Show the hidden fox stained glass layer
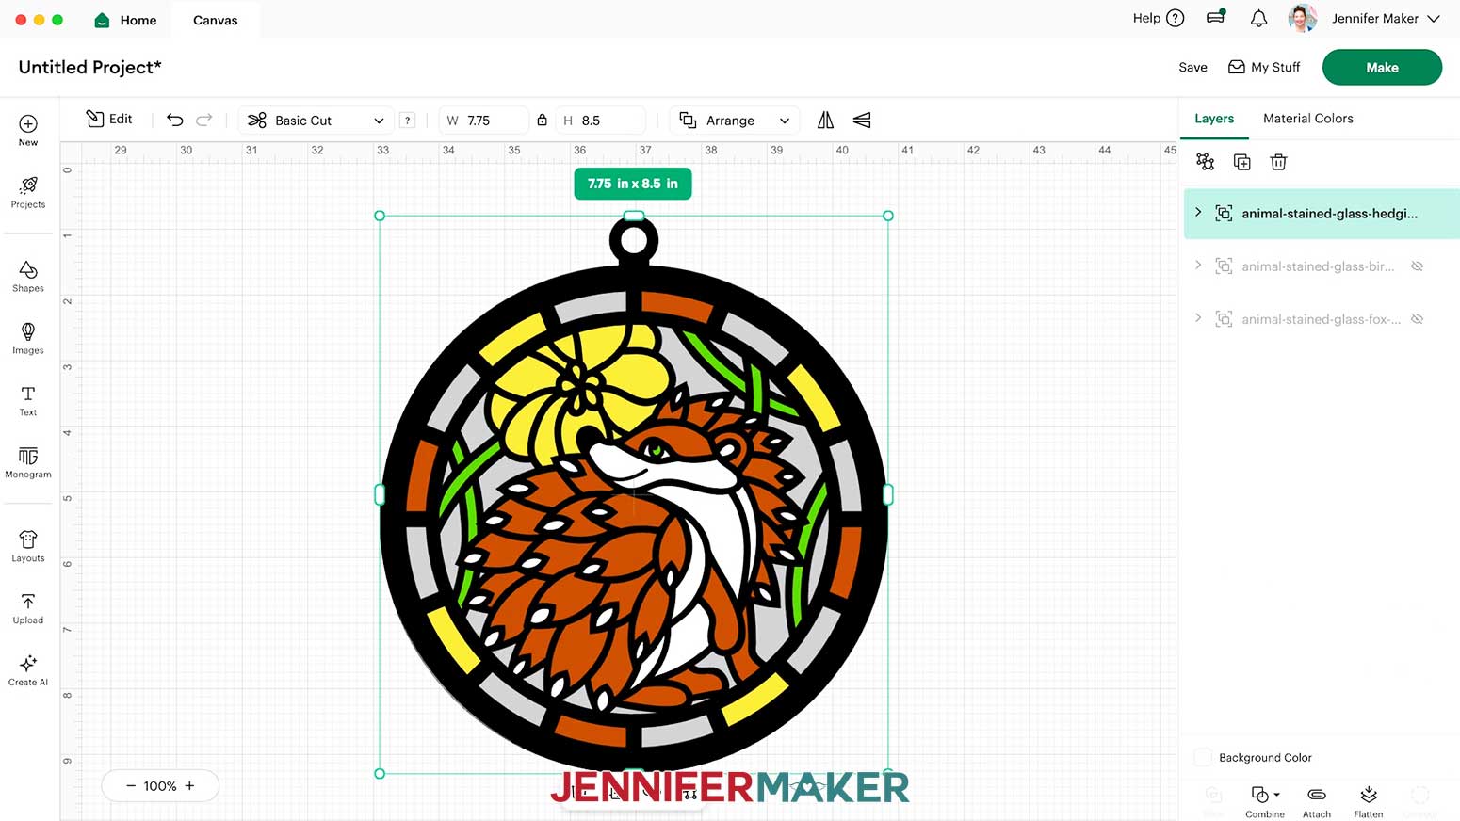 1417,319
